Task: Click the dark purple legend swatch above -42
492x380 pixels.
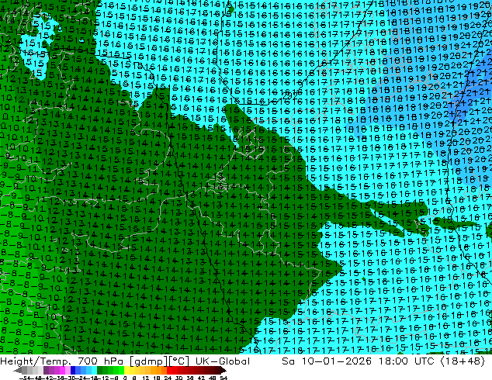Action: point(46,370)
